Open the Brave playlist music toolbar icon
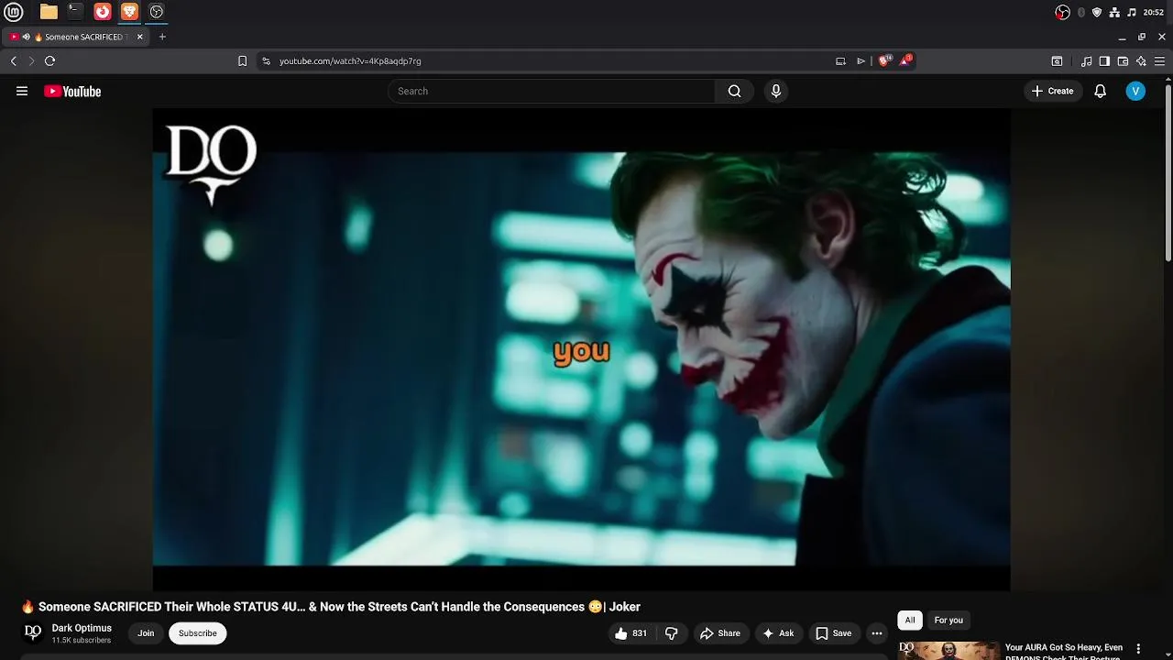This screenshot has height=660, width=1173. [x=1087, y=60]
